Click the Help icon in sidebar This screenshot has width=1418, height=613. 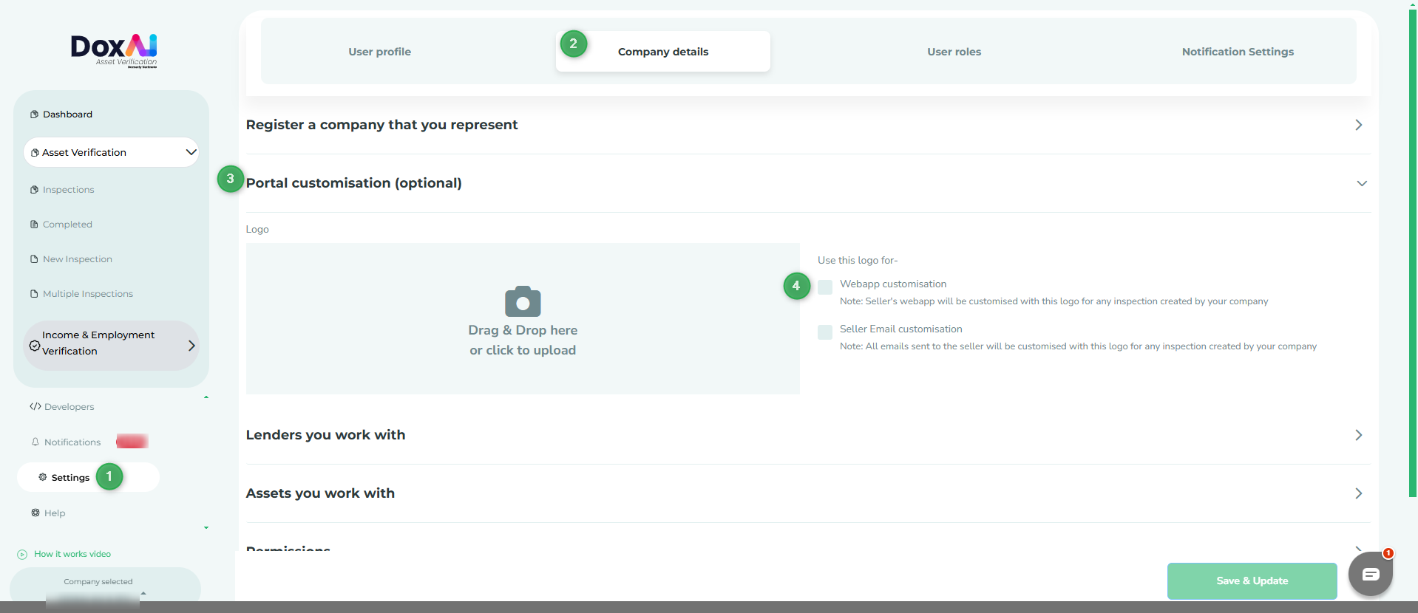(x=35, y=513)
